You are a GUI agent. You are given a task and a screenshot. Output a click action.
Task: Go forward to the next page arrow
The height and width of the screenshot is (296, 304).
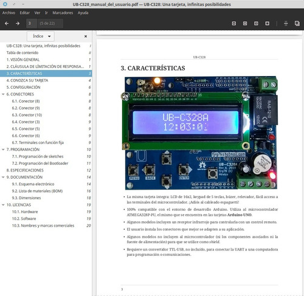tap(18, 23)
